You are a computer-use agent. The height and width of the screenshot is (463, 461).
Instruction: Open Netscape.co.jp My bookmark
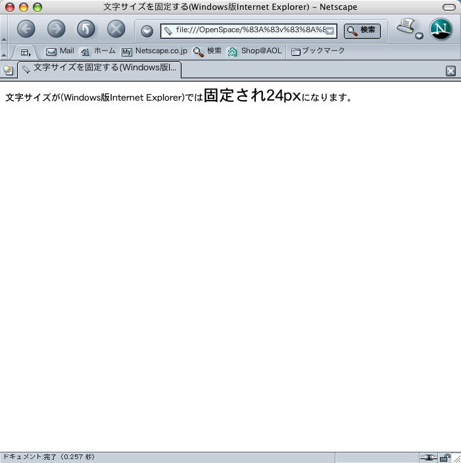click(x=155, y=51)
